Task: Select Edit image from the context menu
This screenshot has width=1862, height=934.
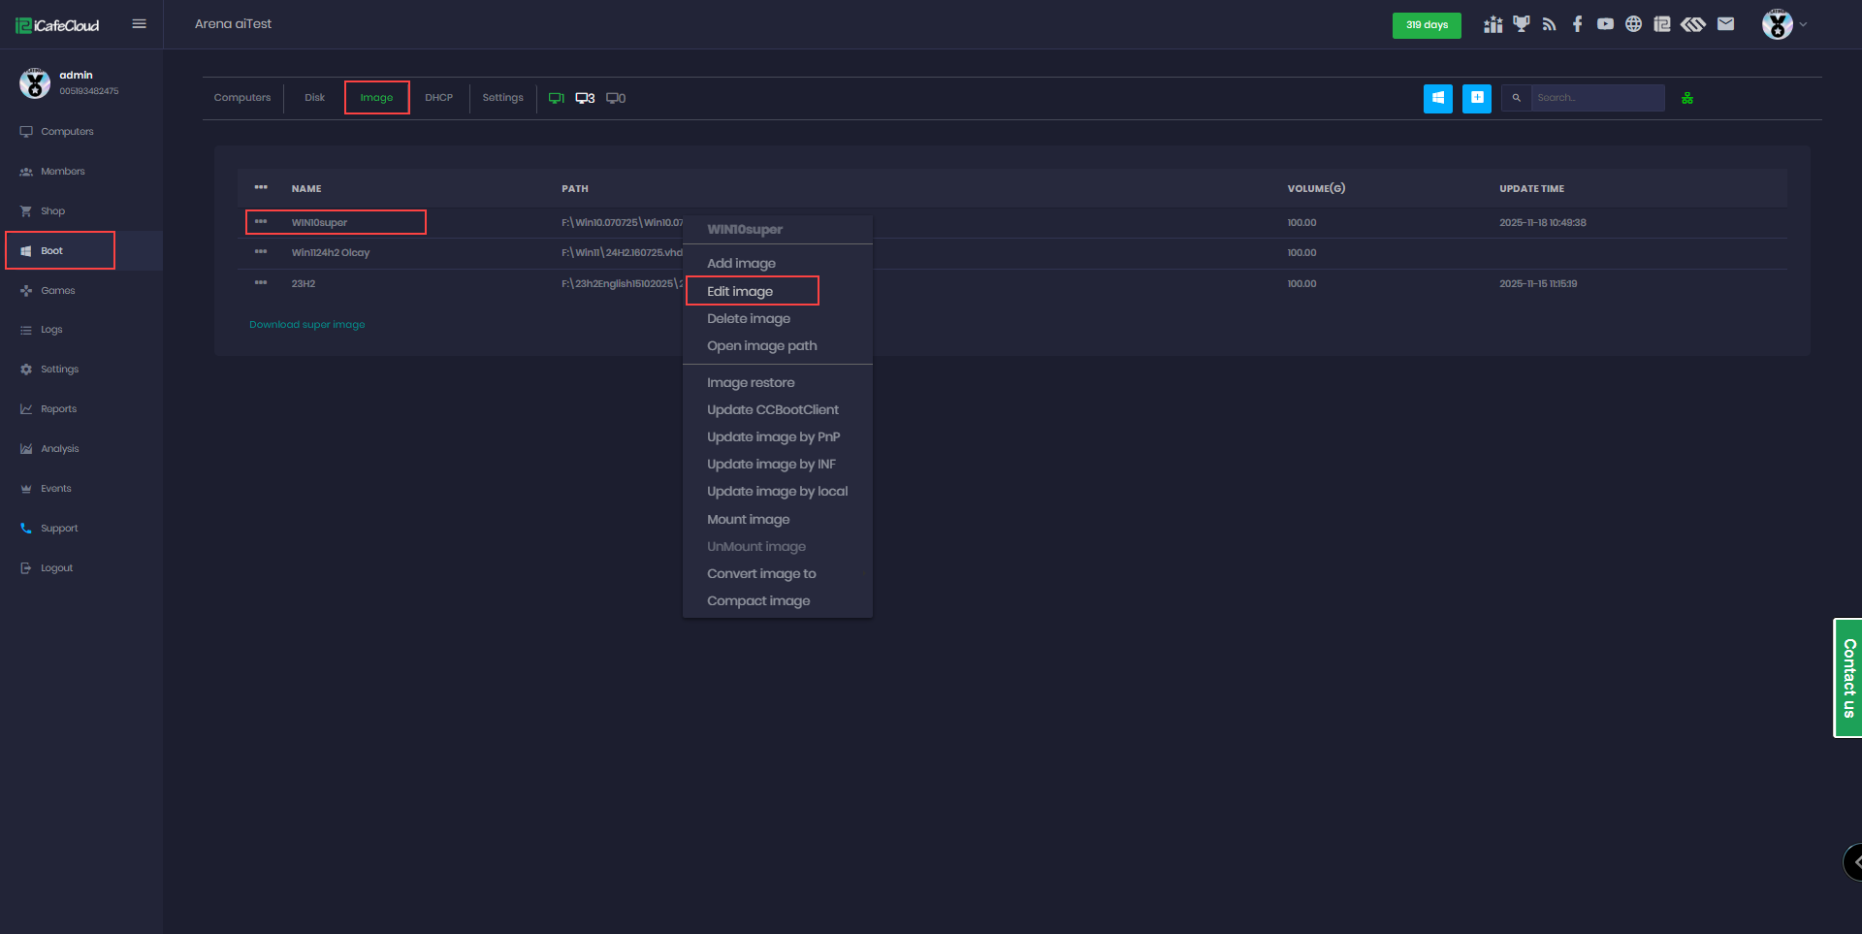Action: coord(740,291)
